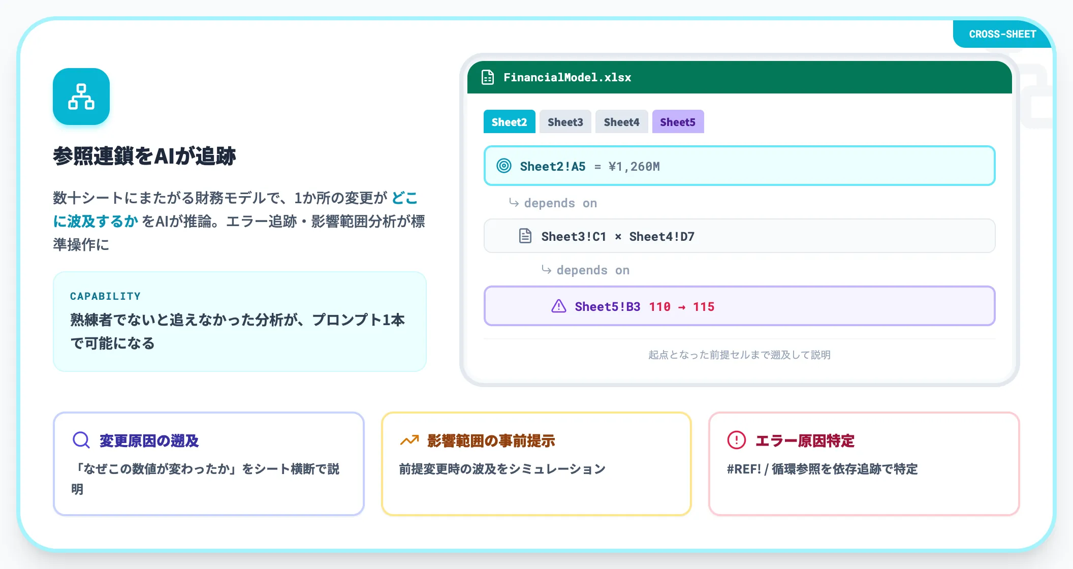The image size is (1073, 569).
Task: Click the FinancialModel.xlsx file name
Action: [x=567, y=77]
